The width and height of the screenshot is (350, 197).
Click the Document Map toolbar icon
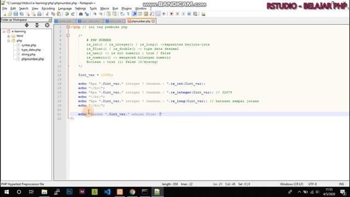click(146, 14)
